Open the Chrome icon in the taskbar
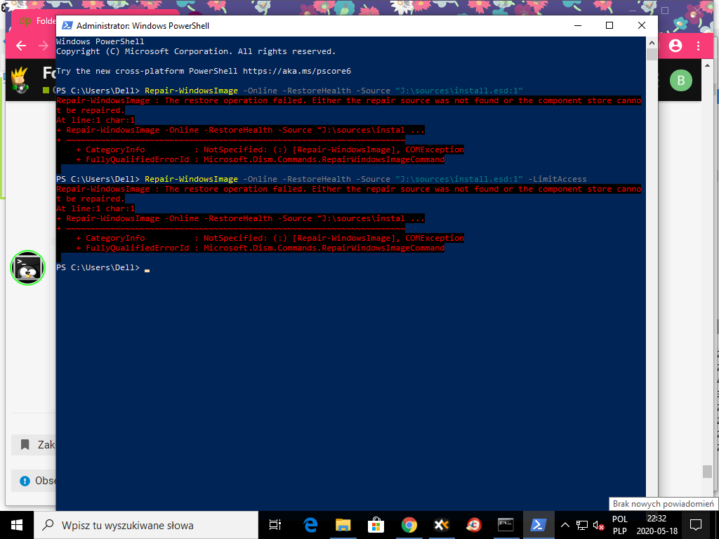 (x=409, y=525)
